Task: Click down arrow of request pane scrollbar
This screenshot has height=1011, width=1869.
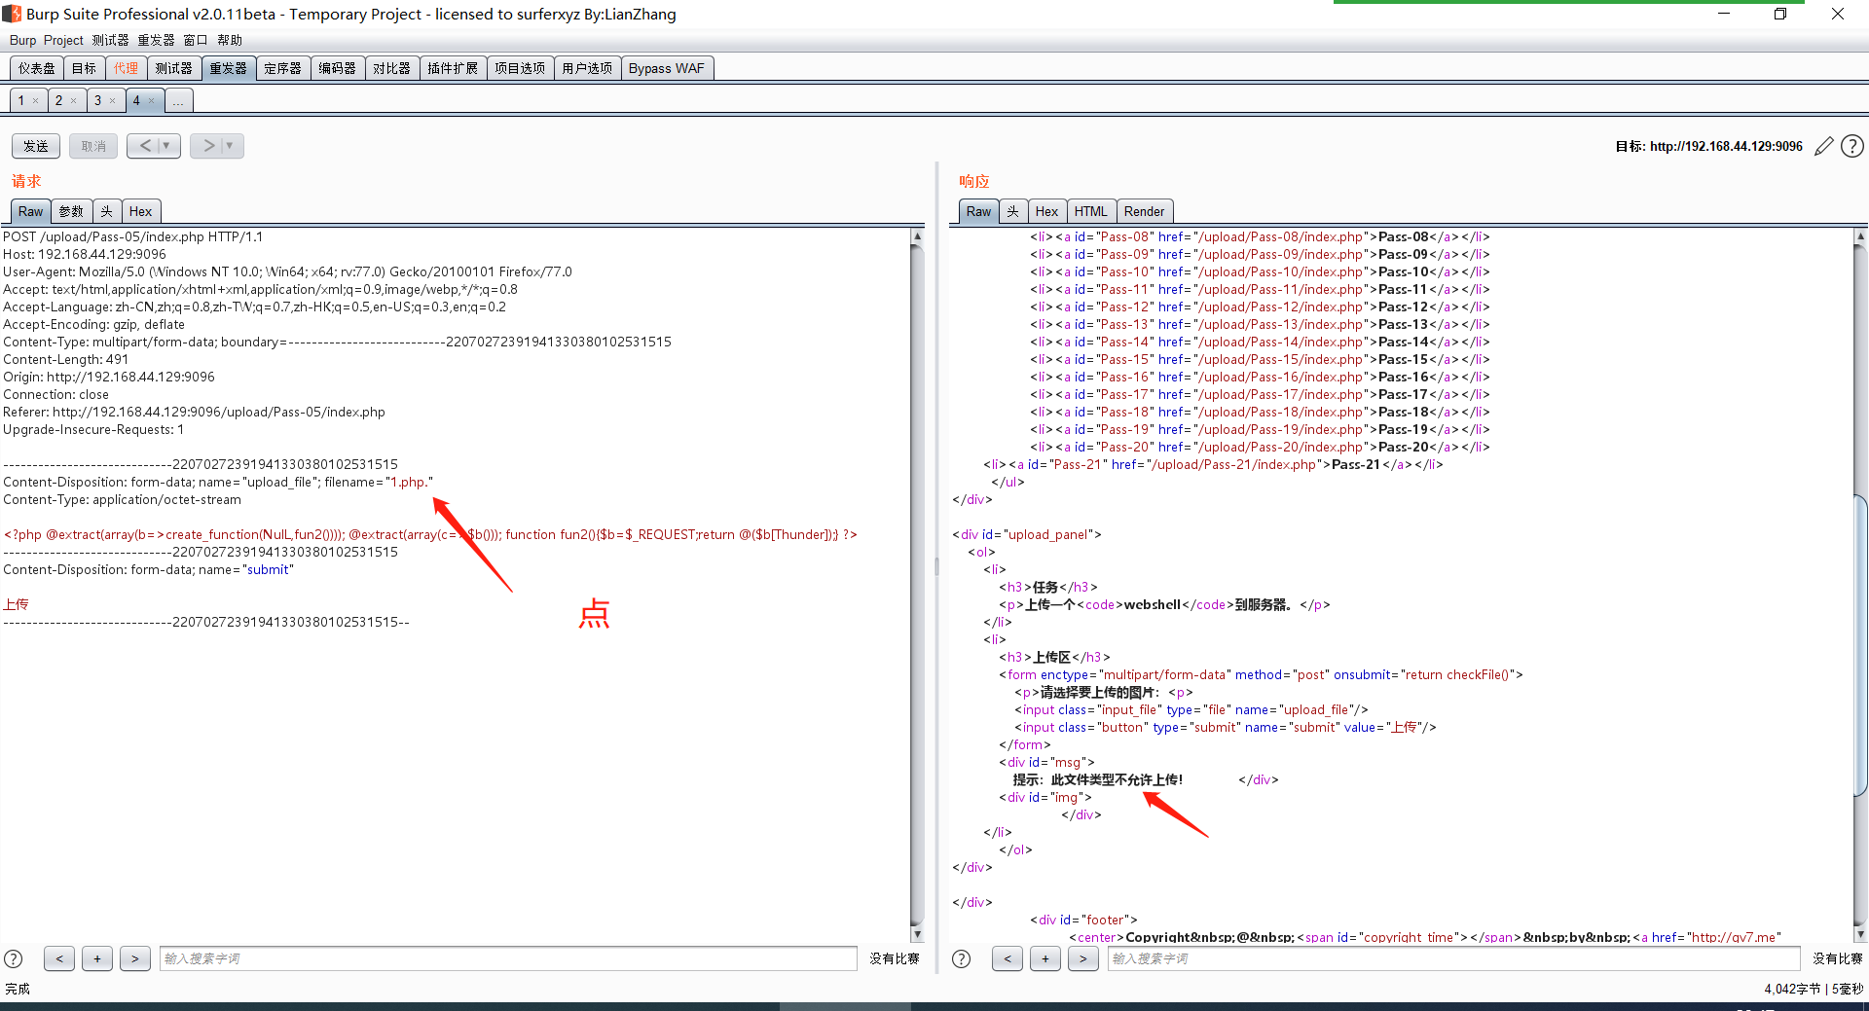Action: point(917,934)
